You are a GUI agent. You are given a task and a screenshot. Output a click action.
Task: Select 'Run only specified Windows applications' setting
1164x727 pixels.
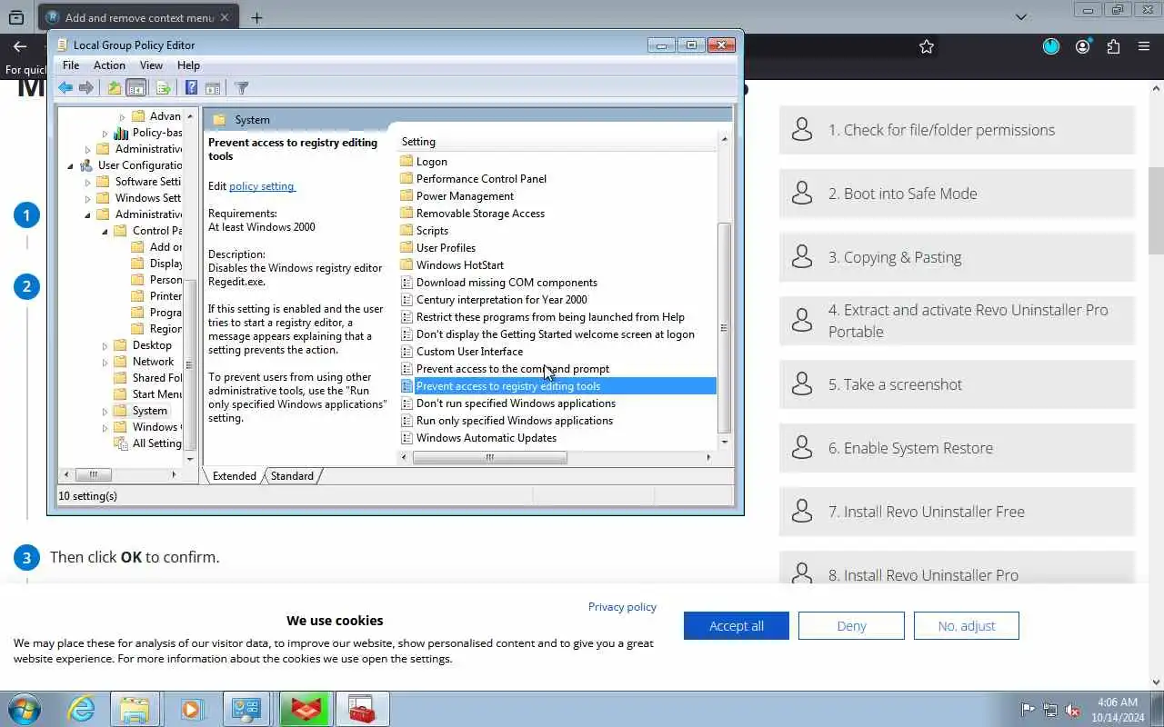tap(515, 421)
